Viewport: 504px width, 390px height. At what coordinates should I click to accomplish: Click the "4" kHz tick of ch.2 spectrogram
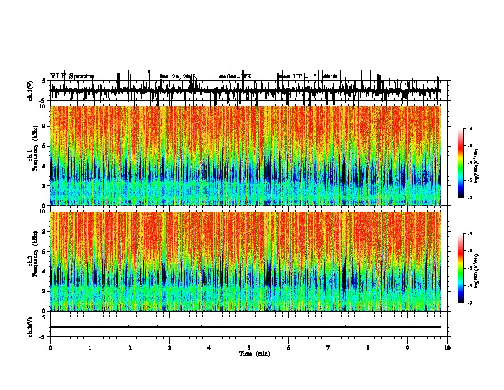pos(45,271)
